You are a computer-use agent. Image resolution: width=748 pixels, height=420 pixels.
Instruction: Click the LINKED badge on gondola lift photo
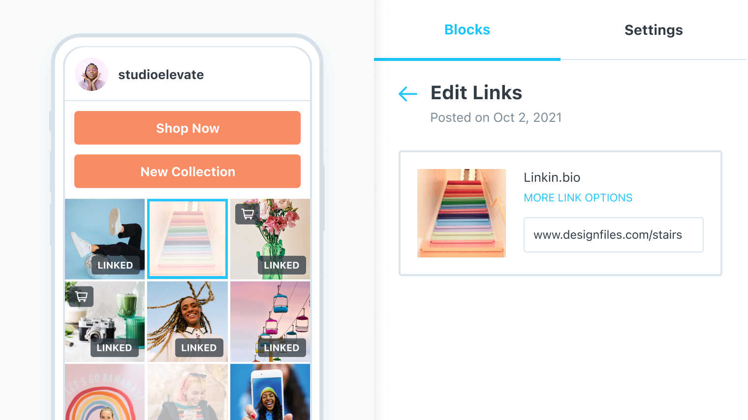[x=281, y=348]
